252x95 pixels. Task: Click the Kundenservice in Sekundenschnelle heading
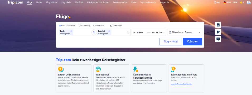(143, 76)
